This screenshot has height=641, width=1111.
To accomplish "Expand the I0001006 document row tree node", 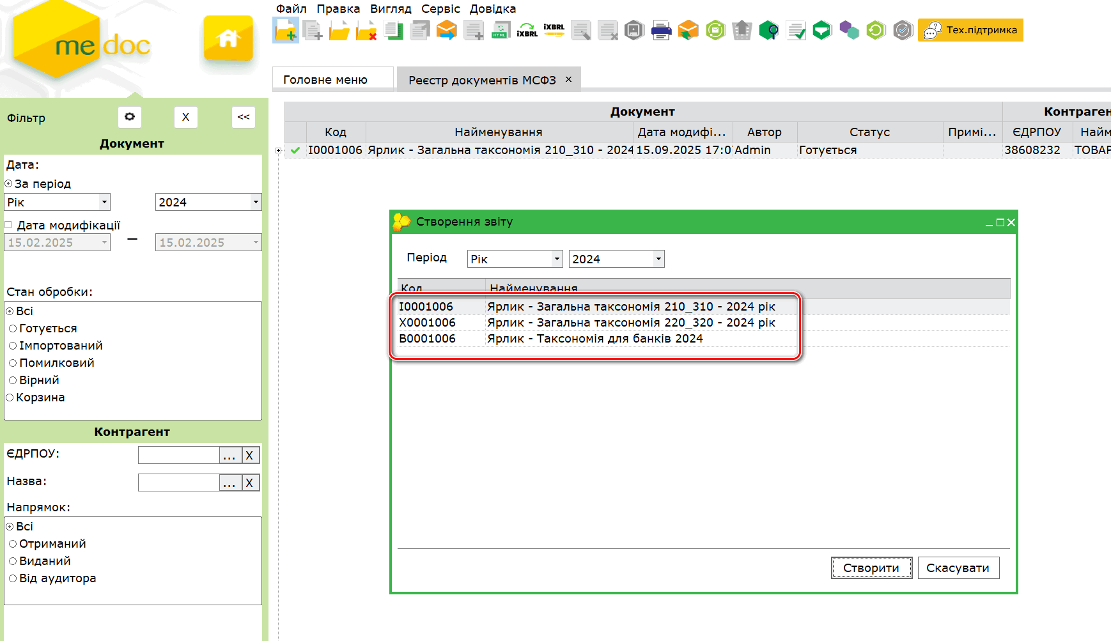I will [278, 151].
